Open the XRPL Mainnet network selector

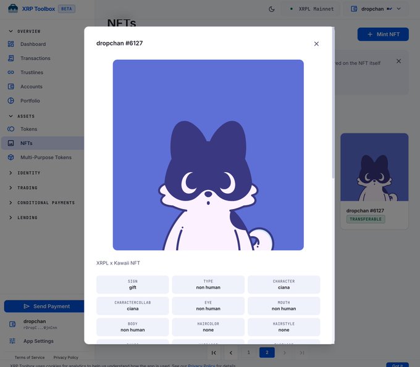pyautogui.click(x=311, y=9)
